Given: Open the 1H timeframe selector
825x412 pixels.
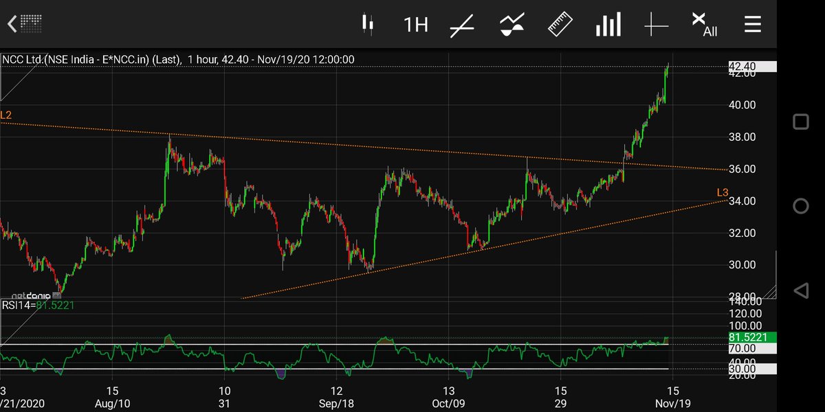Looking at the screenshot, I should (415, 23).
